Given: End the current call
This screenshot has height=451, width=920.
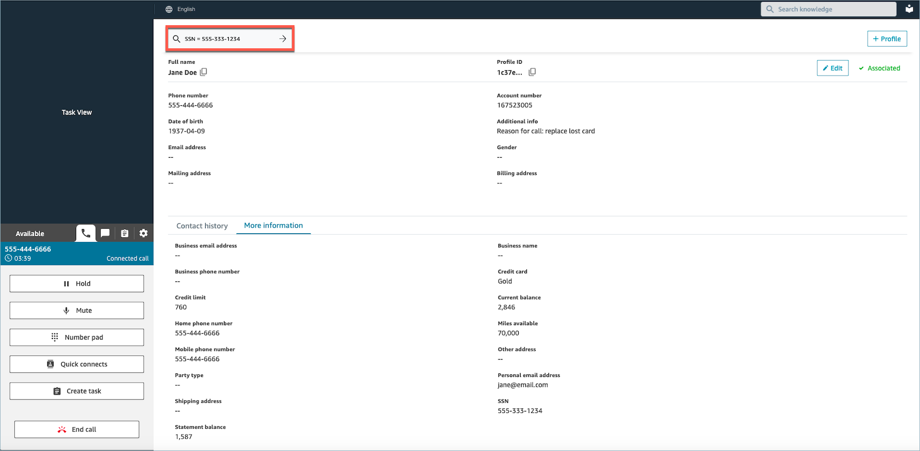Looking at the screenshot, I should (77, 429).
